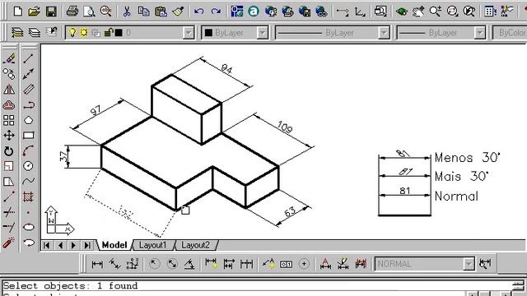Click layer 0 black color swatch
Image resolution: width=527 pixels, height=296 pixels.
119,33
